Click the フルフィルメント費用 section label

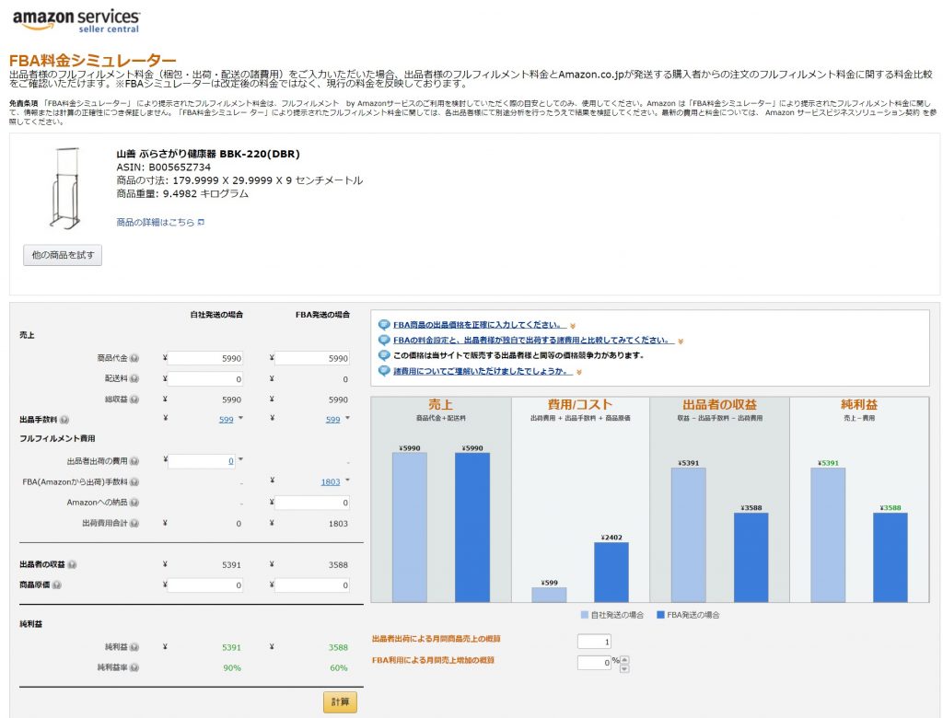[57, 438]
